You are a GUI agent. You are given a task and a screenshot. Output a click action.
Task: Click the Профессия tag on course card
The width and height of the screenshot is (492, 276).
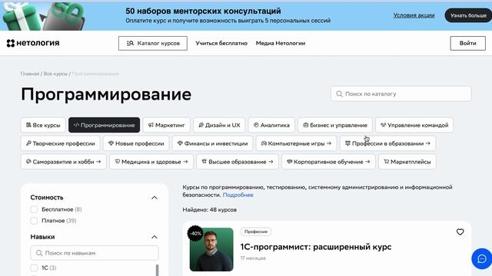(256, 232)
